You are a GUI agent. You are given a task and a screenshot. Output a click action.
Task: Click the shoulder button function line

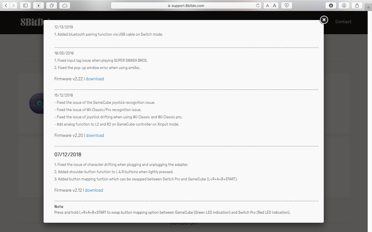(114, 172)
